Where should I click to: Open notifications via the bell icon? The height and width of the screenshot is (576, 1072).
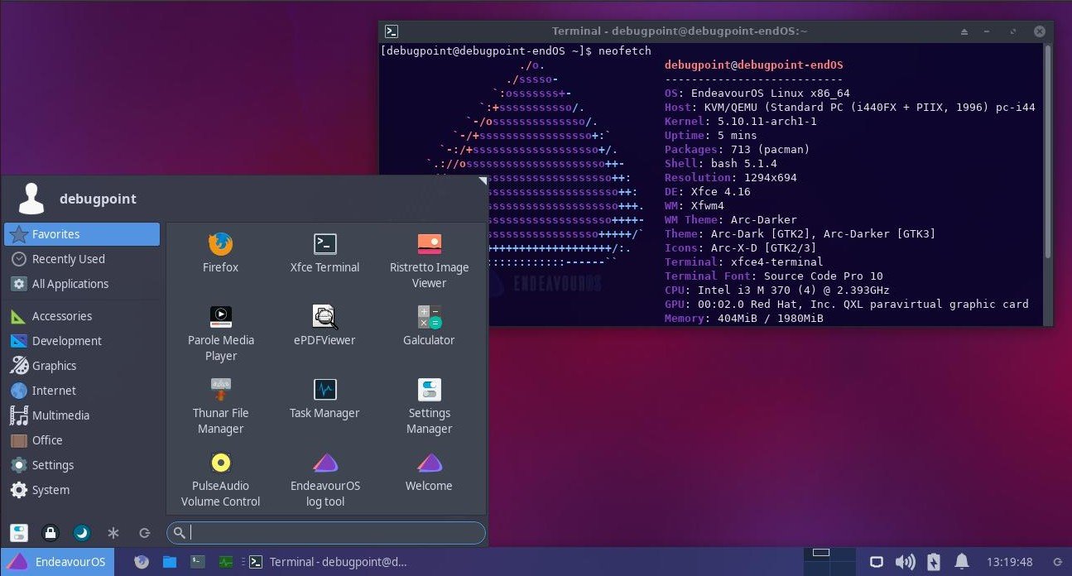963,562
